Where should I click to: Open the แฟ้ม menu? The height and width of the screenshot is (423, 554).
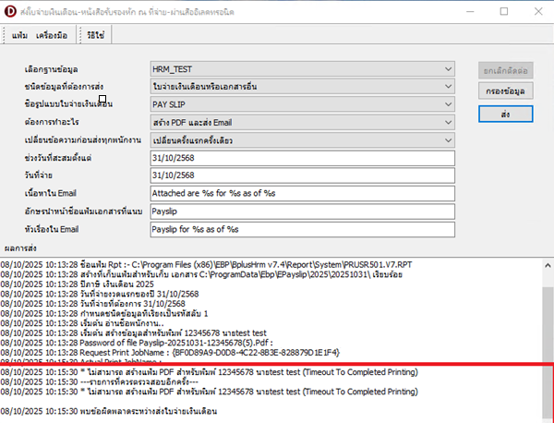pos(17,34)
